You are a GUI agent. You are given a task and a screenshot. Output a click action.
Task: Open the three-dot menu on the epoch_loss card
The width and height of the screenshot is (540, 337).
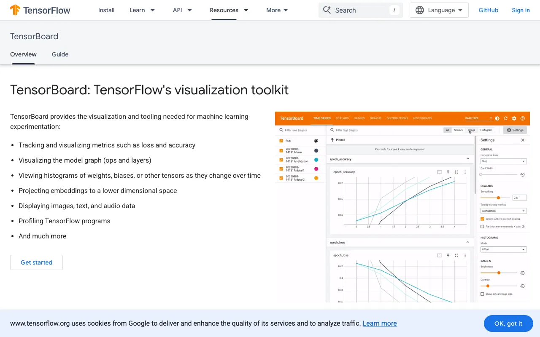[465, 255]
